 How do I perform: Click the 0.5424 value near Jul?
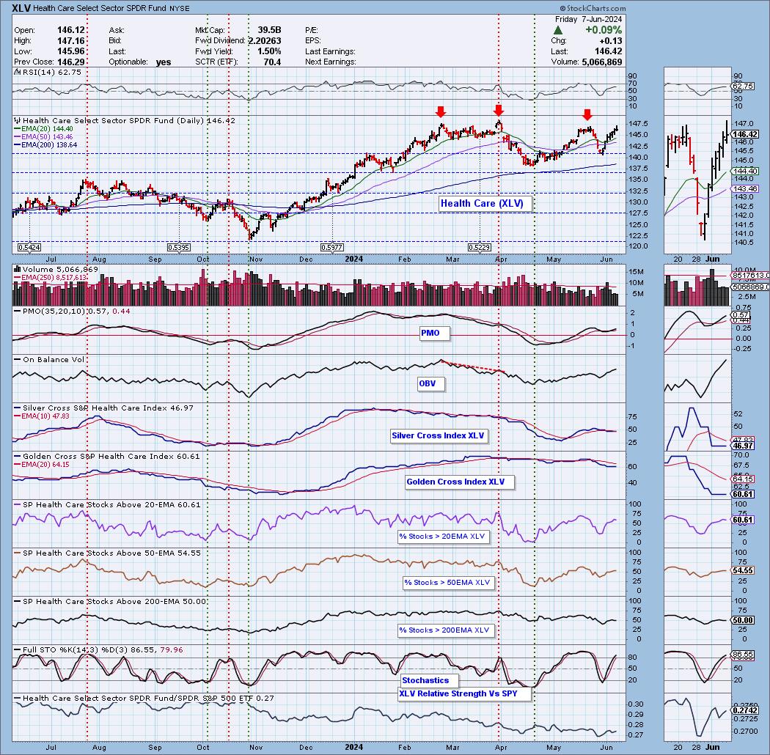coord(29,248)
